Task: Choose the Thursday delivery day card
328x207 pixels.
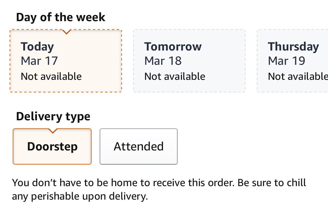Action: pos(292,61)
